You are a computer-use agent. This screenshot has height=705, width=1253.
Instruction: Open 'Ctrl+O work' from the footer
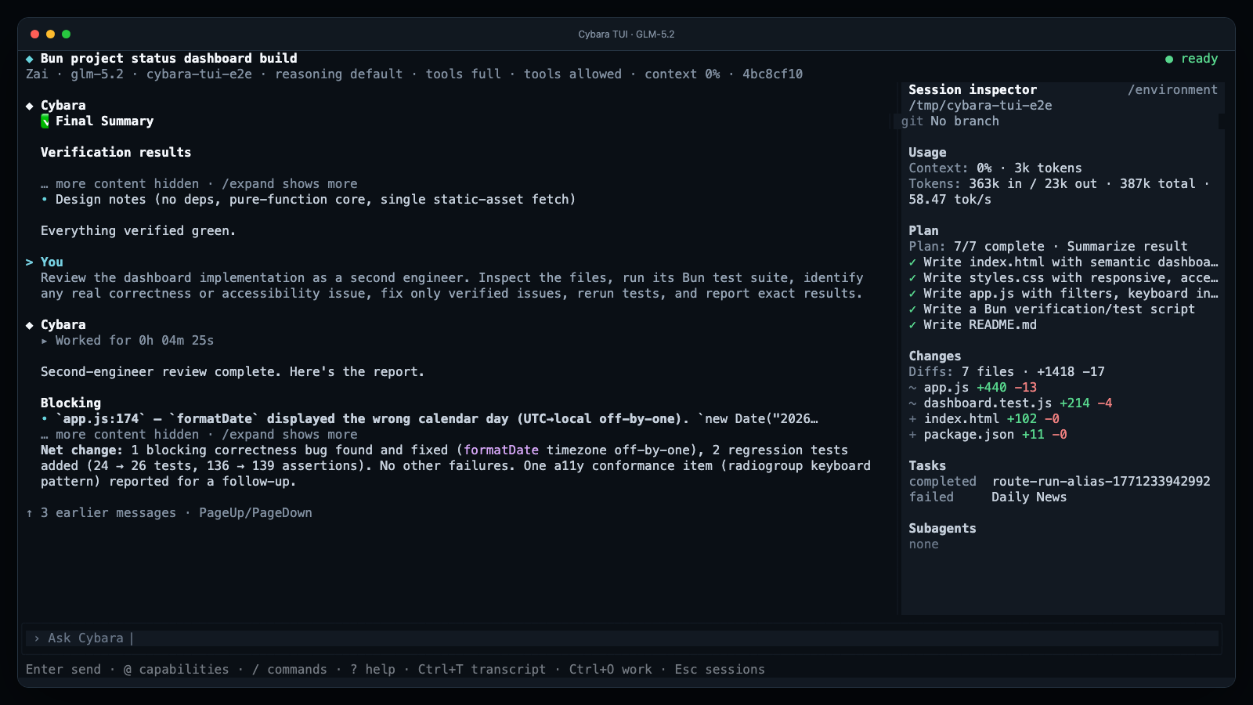pos(610,670)
